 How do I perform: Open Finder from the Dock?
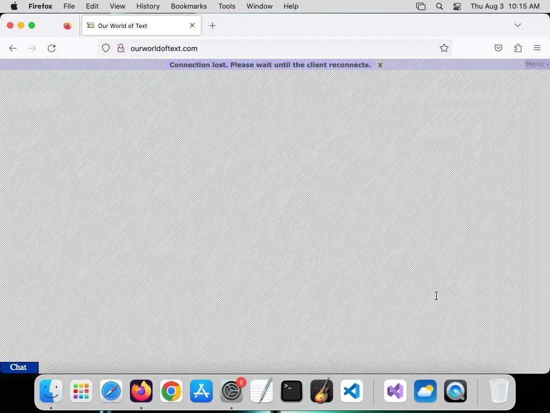click(51, 391)
